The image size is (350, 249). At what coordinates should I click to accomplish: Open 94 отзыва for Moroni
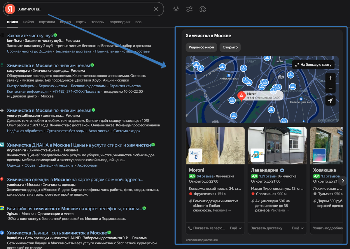pos(205,176)
